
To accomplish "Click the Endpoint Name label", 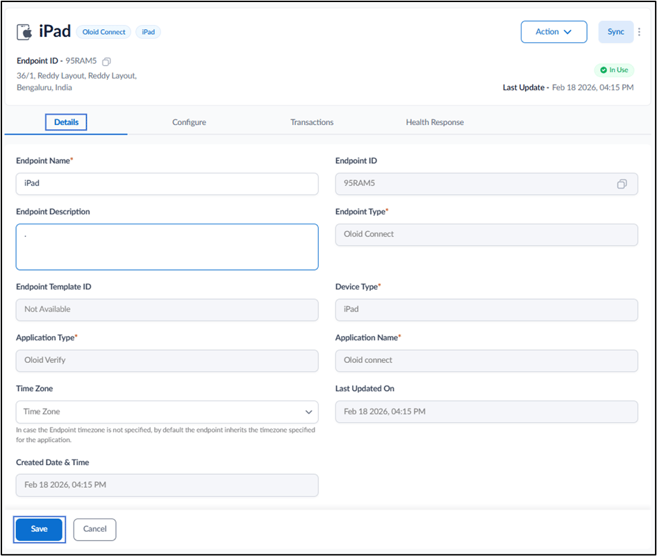I will click(44, 161).
